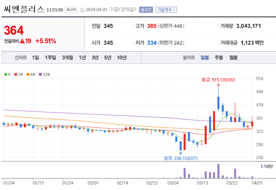Click the green 5-day moving average legend swatch
This screenshot has height=190, width=276.
pos(6,74)
